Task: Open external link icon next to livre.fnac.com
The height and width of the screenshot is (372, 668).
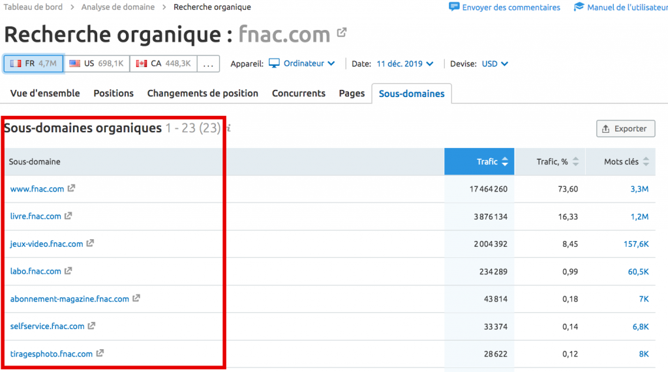Action: (x=68, y=216)
